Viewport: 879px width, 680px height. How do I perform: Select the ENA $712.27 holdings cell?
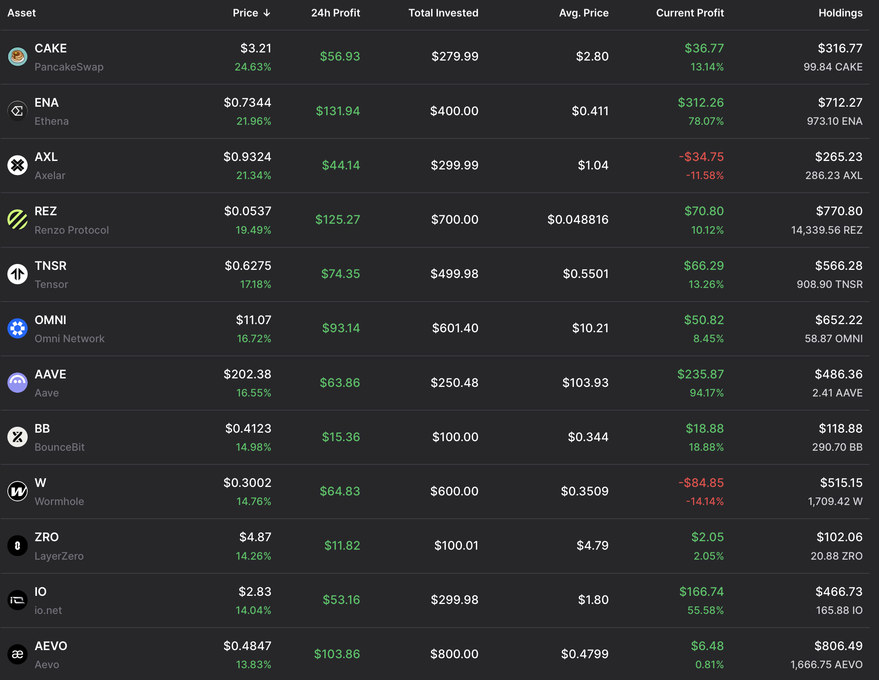[840, 103]
